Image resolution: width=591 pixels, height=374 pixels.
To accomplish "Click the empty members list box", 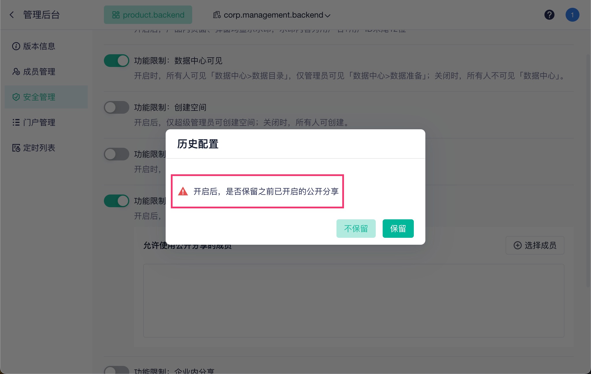I will click(354, 300).
